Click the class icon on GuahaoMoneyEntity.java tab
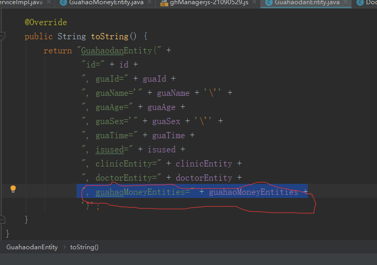The image size is (377, 265). click(63, 3)
